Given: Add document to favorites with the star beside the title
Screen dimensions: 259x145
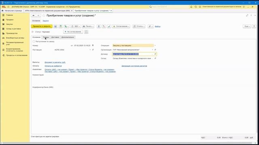Looking at the screenshot, I should [x=44, y=15].
